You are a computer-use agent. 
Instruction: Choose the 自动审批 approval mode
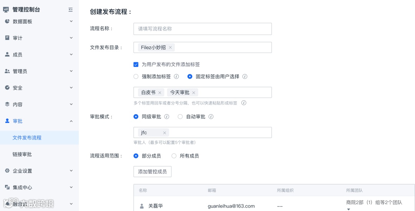[x=180, y=116]
